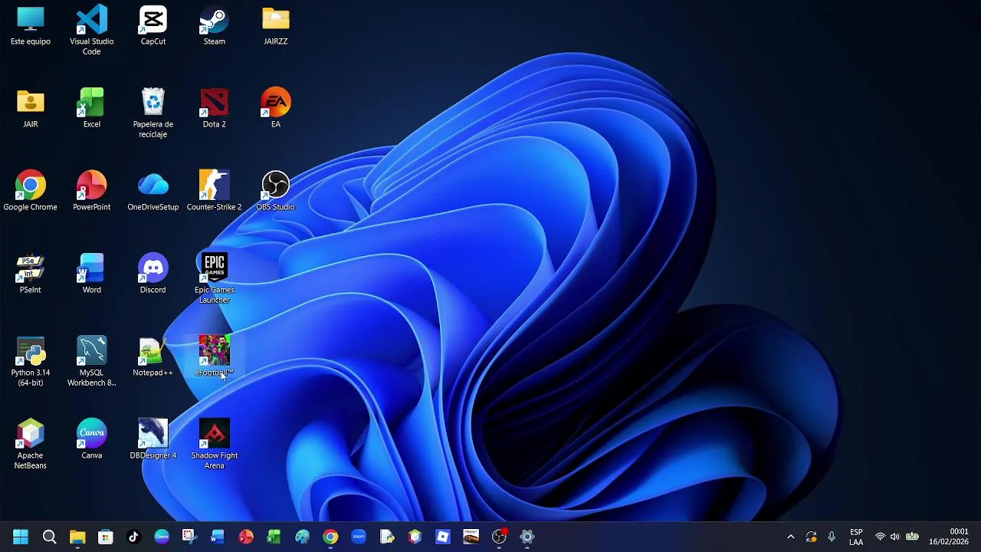This screenshot has height=552, width=981.
Task: Select the Dota 2 desktop shortcut
Action: [215, 109]
